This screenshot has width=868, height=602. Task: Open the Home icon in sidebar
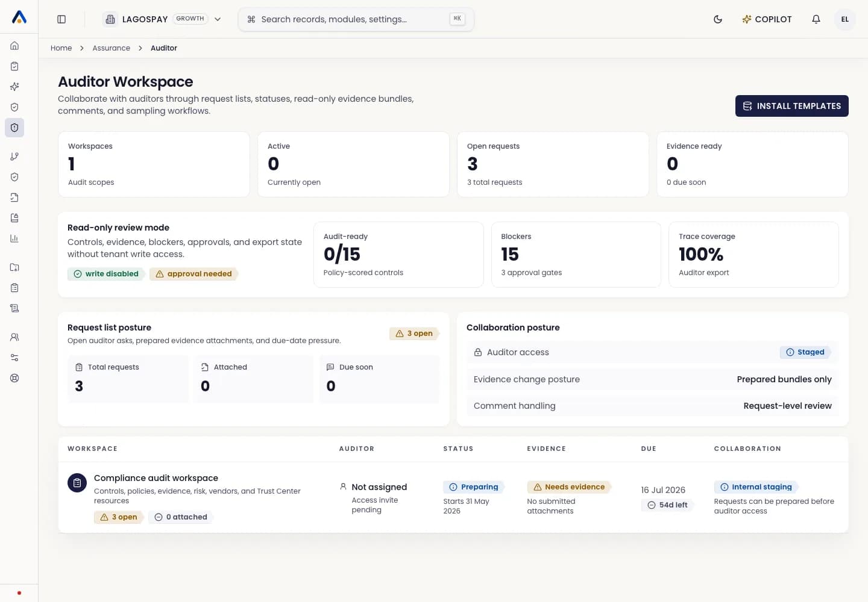14,46
